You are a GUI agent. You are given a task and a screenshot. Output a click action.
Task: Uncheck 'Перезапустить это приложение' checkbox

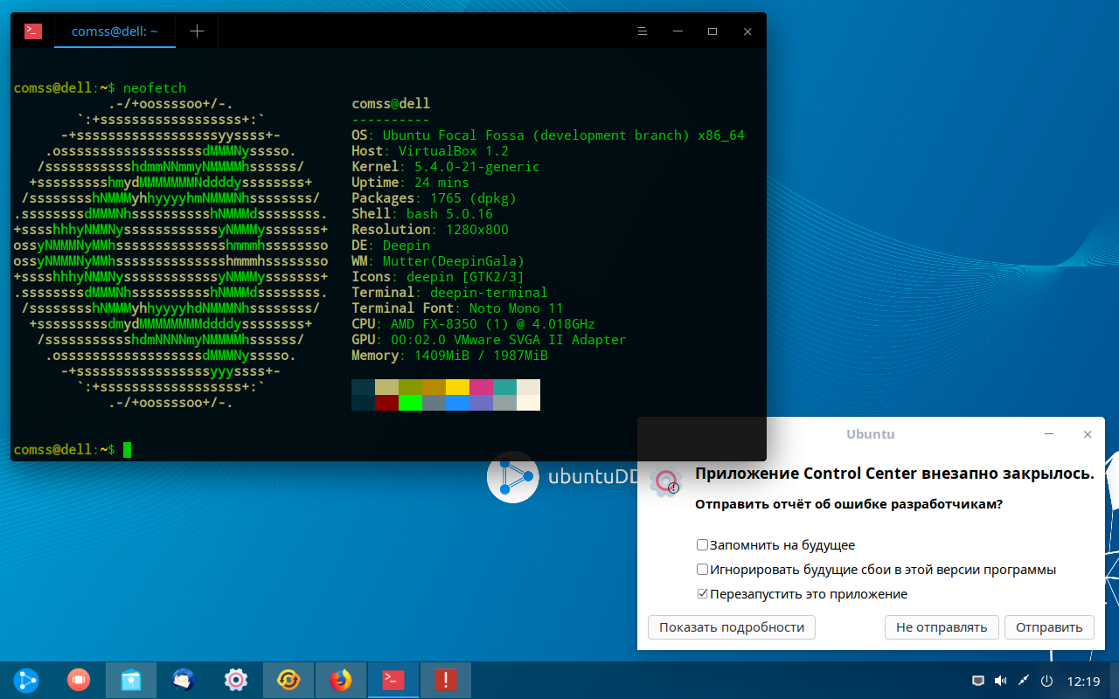coord(702,594)
